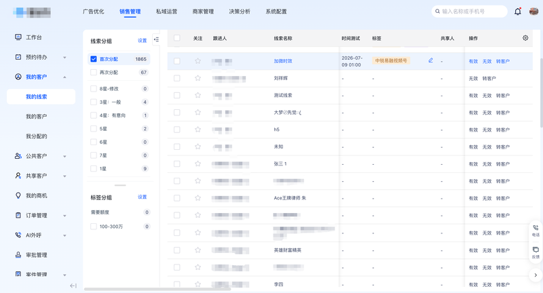Viewport: 543px width, 293px height.
Task: Star the 测试线索 lead
Action: point(198,95)
